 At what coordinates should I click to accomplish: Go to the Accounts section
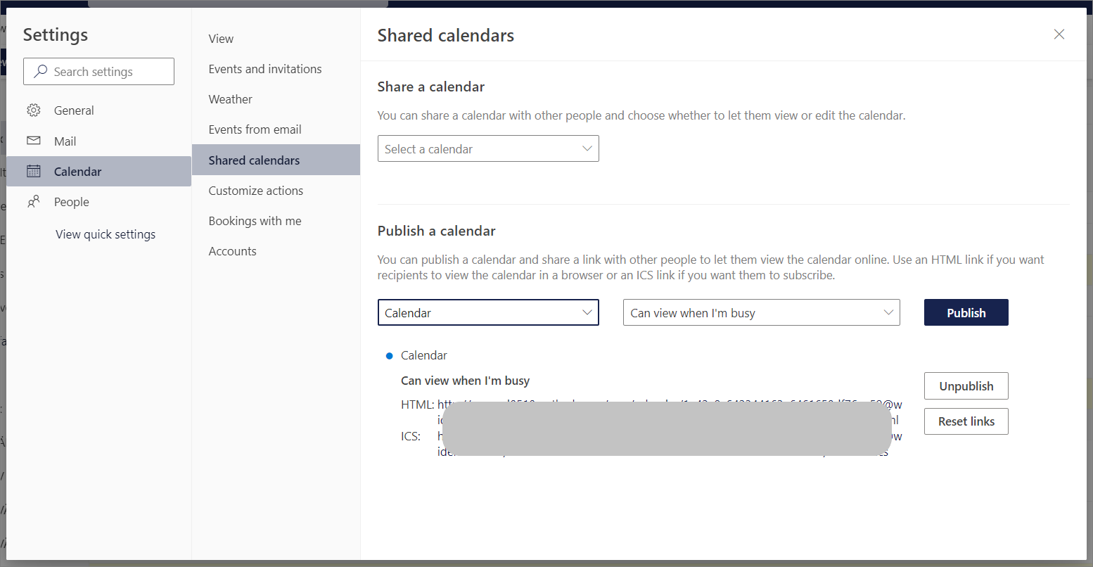(232, 250)
